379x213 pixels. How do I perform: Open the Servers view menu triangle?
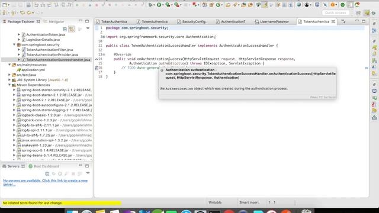click(88, 173)
